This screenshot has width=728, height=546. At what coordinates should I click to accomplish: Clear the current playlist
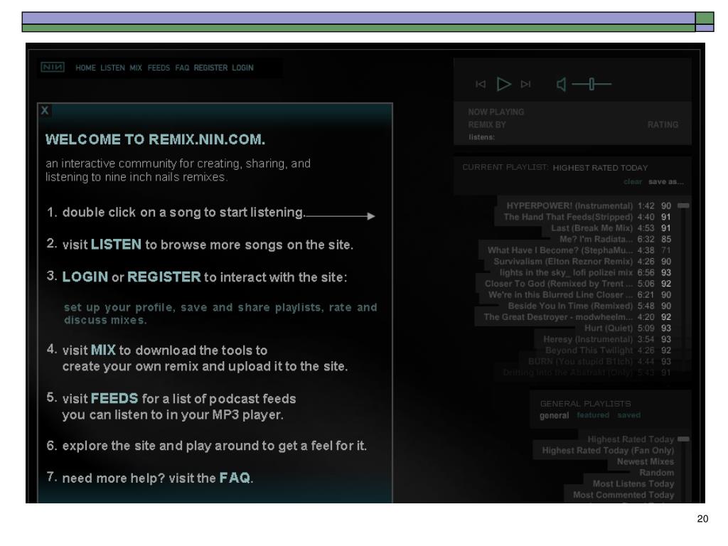coord(633,181)
